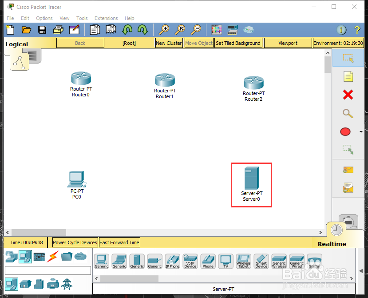This screenshot has width=368, height=298.
Task: Choose the red ellipse drawing tool
Action: coord(345,132)
